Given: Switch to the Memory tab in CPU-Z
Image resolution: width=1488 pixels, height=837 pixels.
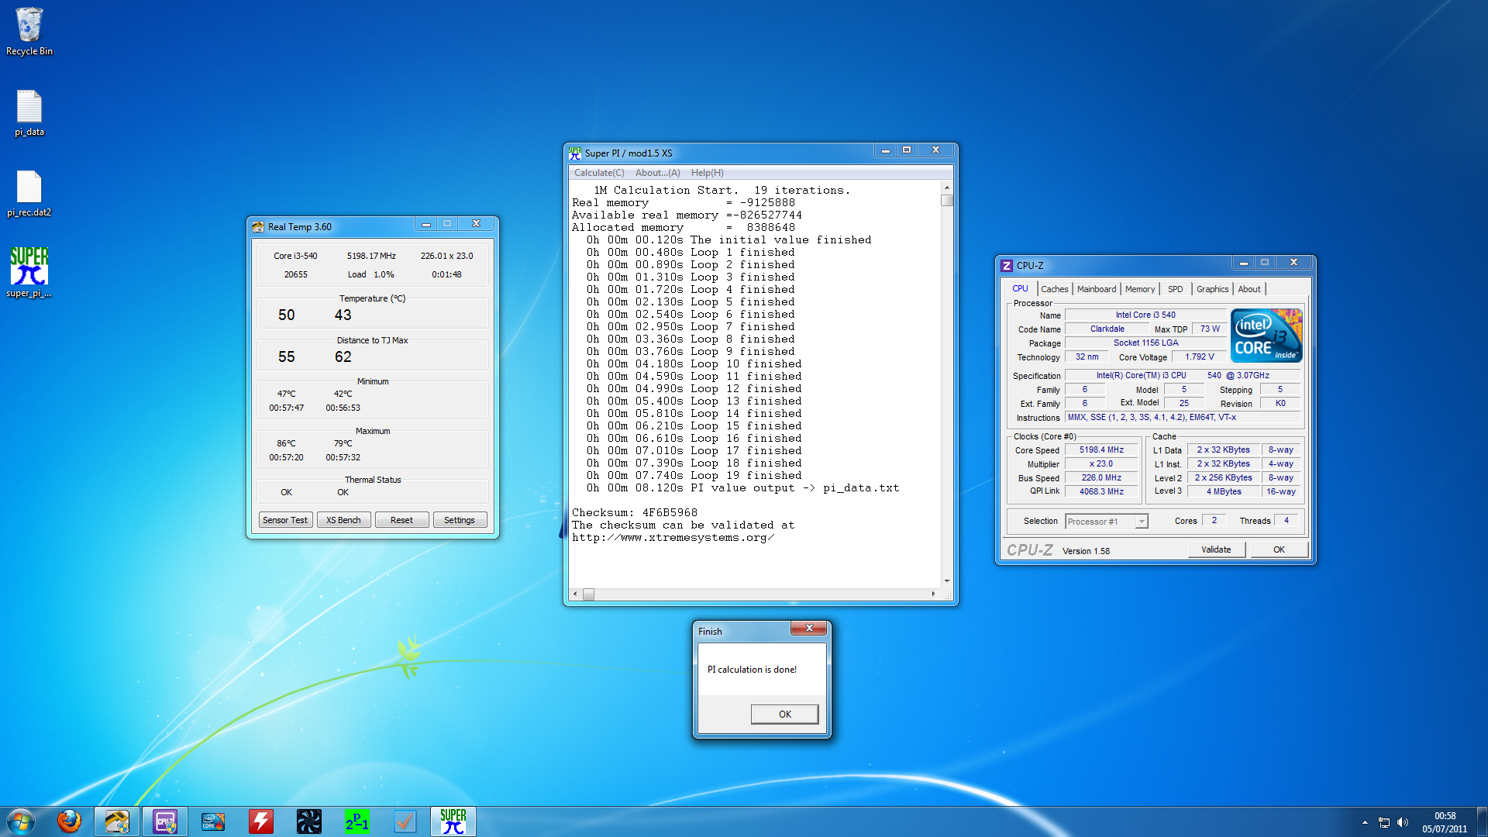Looking at the screenshot, I should click(1140, 289).
